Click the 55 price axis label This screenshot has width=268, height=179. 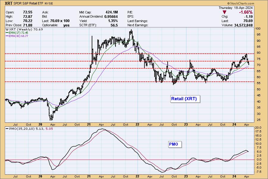click(x=258, y=83)
